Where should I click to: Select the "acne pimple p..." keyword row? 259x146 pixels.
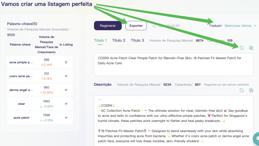tap(40, 62)
